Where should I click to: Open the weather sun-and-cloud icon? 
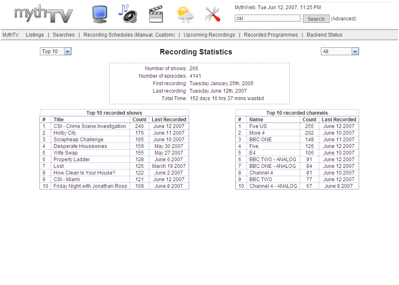click(185, 15)
